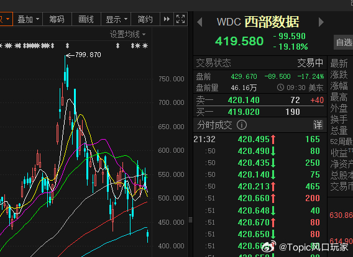Click the 500.000 price axis label
353x257 pixels.
click(171, 198)
